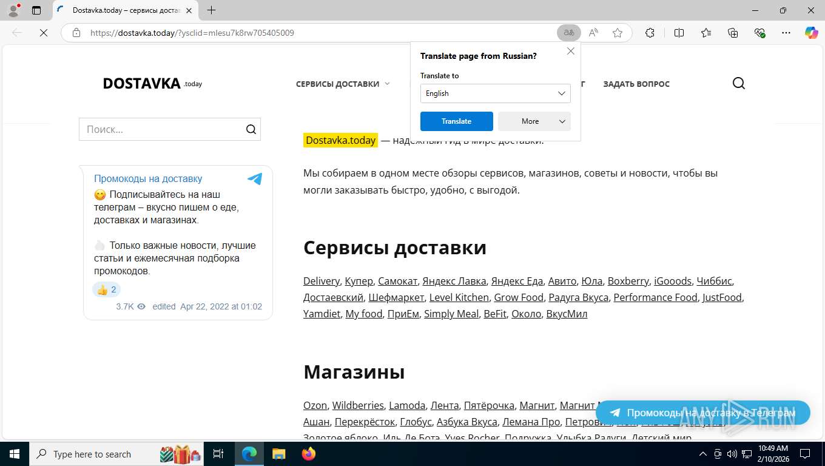Close the Dostavka.today browser tab

click(x=189, y=10)
